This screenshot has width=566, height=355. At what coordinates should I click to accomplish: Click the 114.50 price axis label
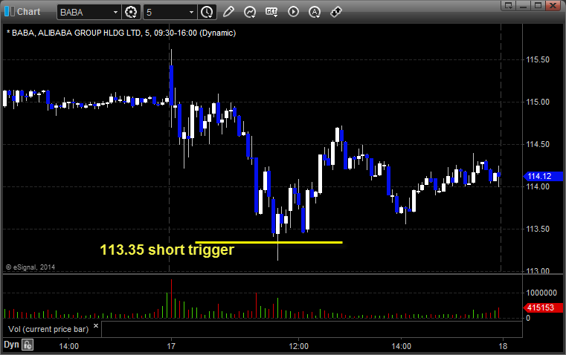[538, 145]
